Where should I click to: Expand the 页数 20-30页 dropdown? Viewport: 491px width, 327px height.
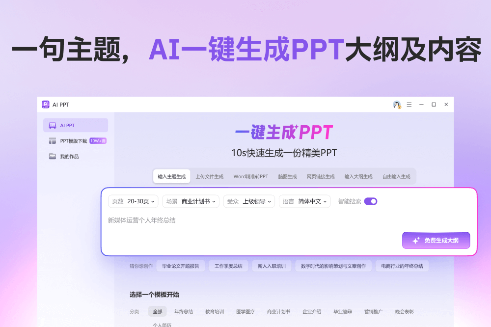coord(134,201)
